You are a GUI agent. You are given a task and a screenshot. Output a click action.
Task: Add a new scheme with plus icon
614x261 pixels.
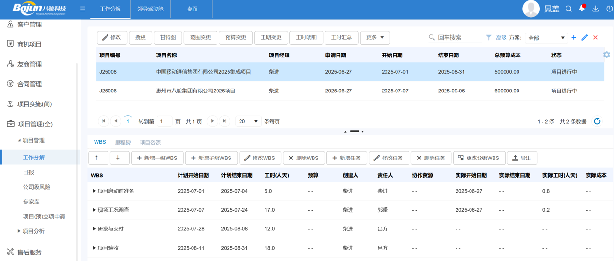click(x=574, y=37)
